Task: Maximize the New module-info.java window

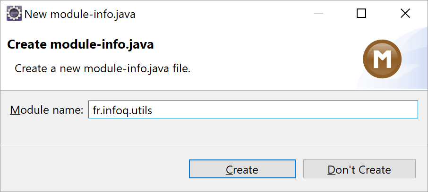Action: pos(361,13)
